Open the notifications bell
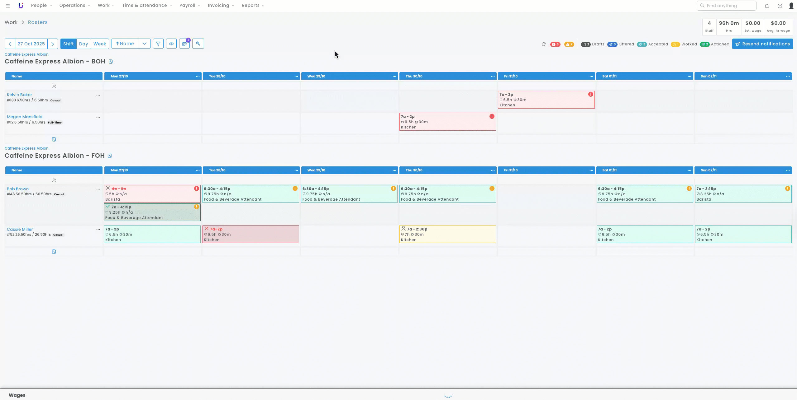Screen dimensions: 797x400 767,6
